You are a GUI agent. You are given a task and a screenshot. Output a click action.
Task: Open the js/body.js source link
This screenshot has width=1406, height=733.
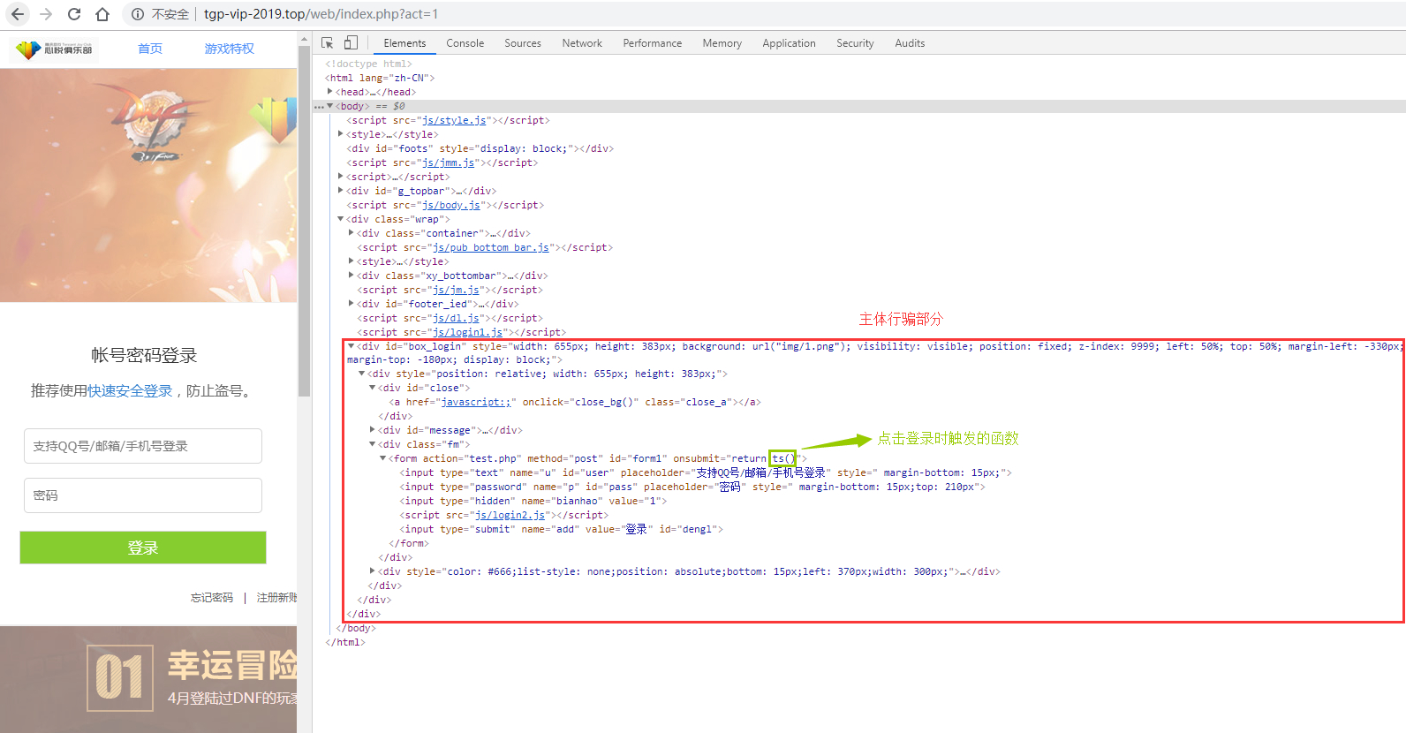click(x=451, y=205)
